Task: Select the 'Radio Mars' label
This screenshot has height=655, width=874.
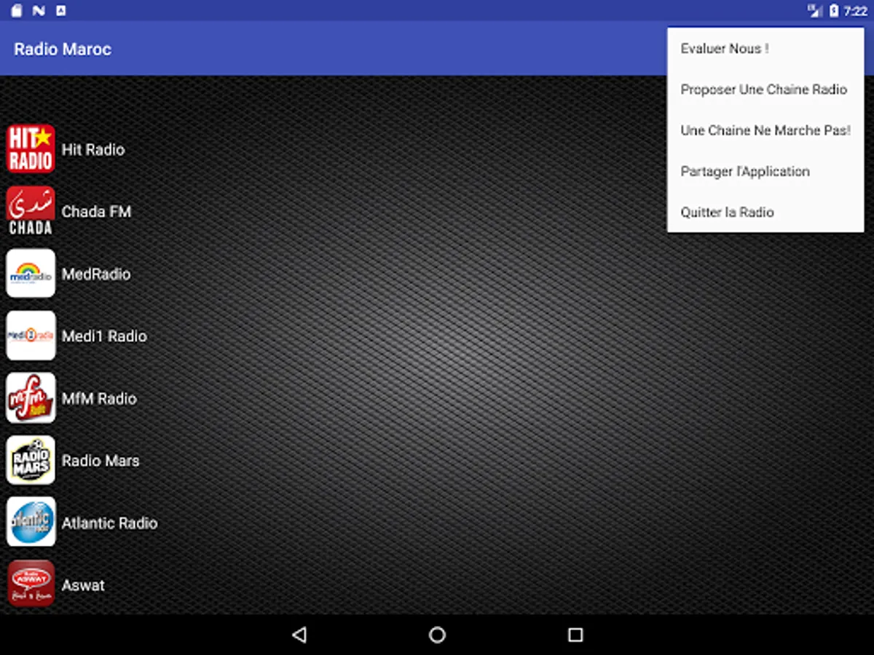Action: (101, 461)
